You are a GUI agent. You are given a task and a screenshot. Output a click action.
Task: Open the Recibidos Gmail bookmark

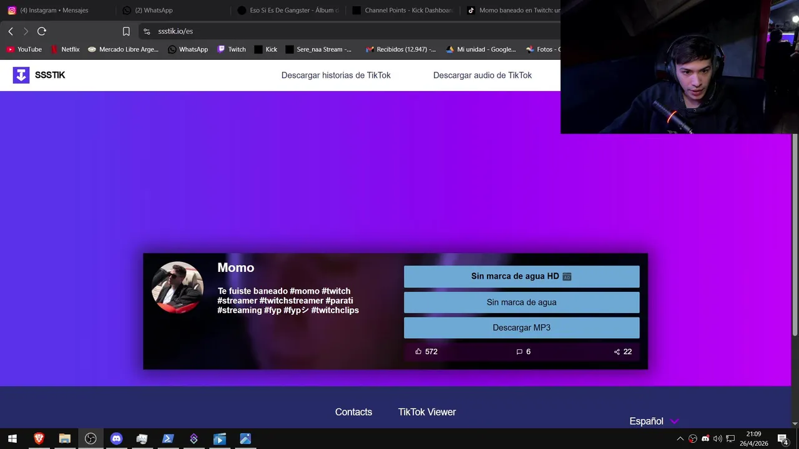pyautogui.click(x=401, y=49)
